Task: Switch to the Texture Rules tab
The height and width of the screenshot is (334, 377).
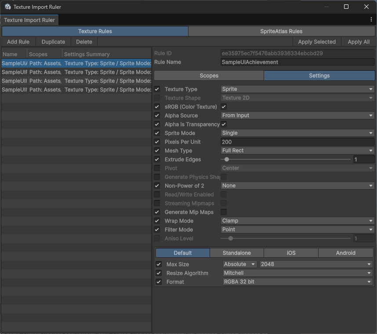Action: [x=95, y=31]
